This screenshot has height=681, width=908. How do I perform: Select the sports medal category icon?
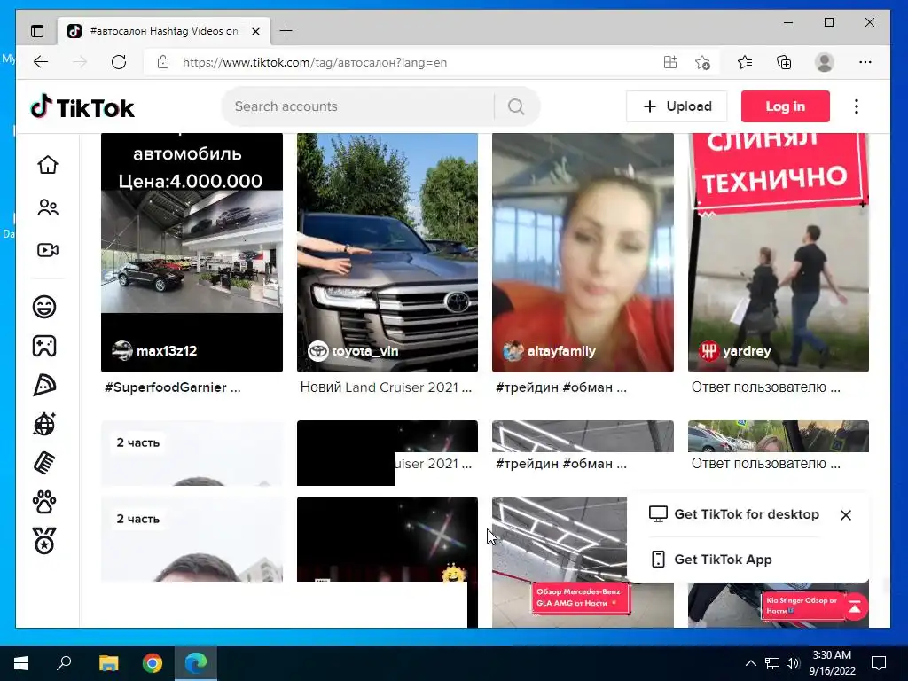(x=44, y=541)
